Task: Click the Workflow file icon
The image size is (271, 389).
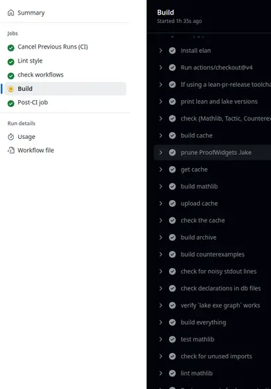Action: click(11, 150)
